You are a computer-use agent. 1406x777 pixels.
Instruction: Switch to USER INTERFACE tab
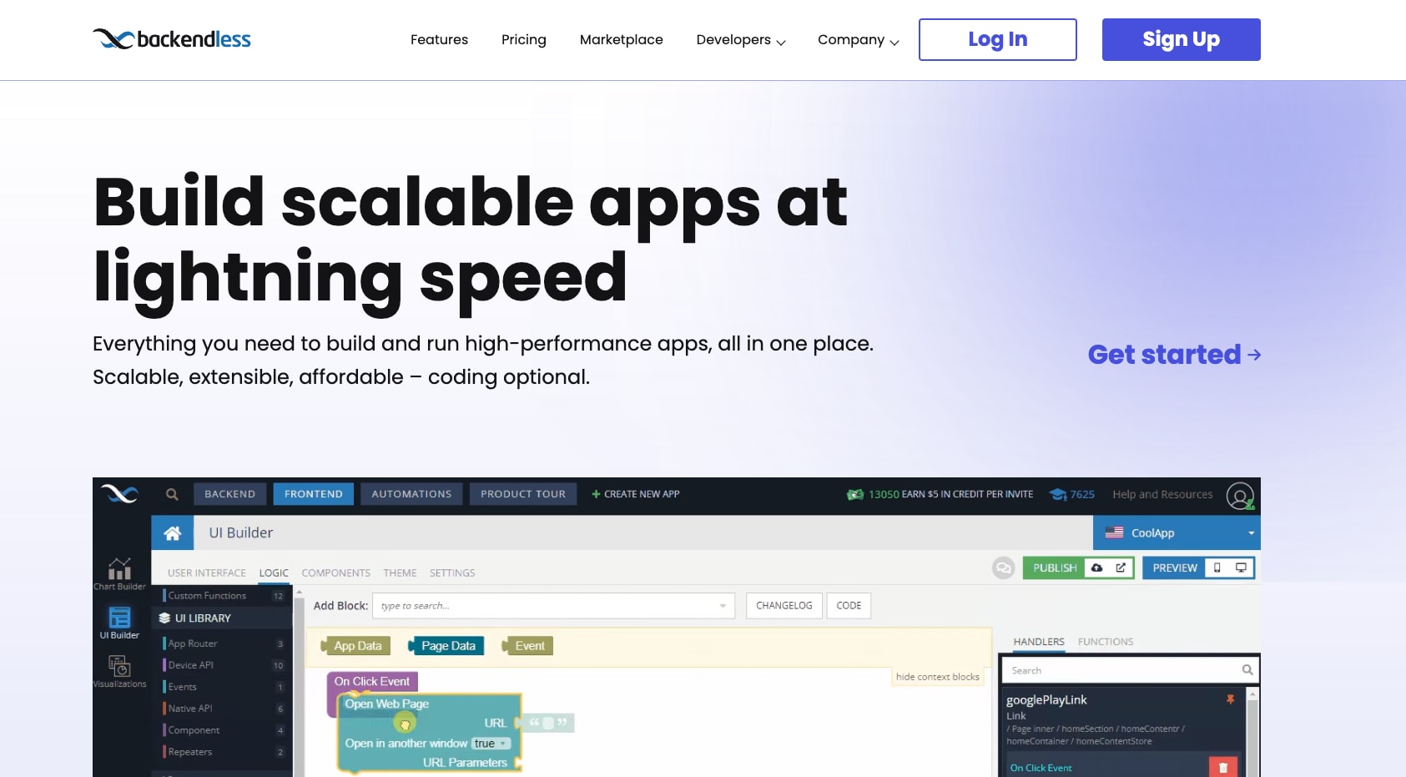tap(207, 573)
